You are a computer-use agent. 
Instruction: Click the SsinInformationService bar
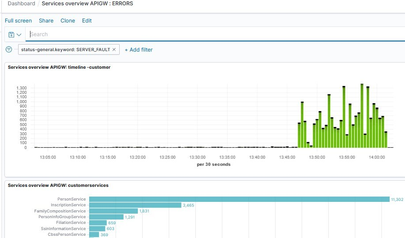click(97, 229)
